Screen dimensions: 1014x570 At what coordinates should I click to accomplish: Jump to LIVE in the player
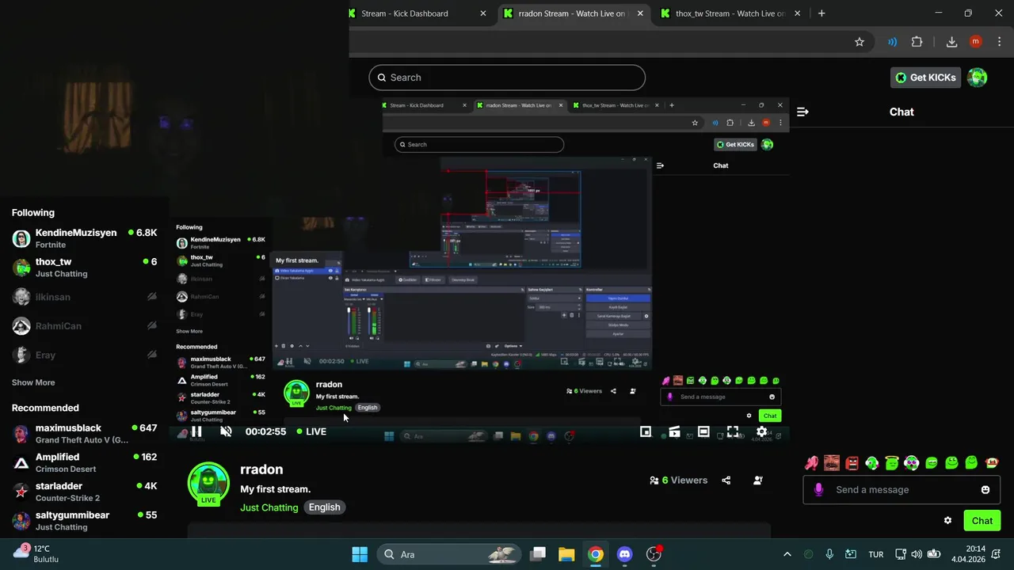coord(311,431)
